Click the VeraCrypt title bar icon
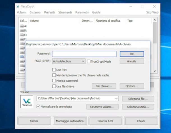 [18, 6]
